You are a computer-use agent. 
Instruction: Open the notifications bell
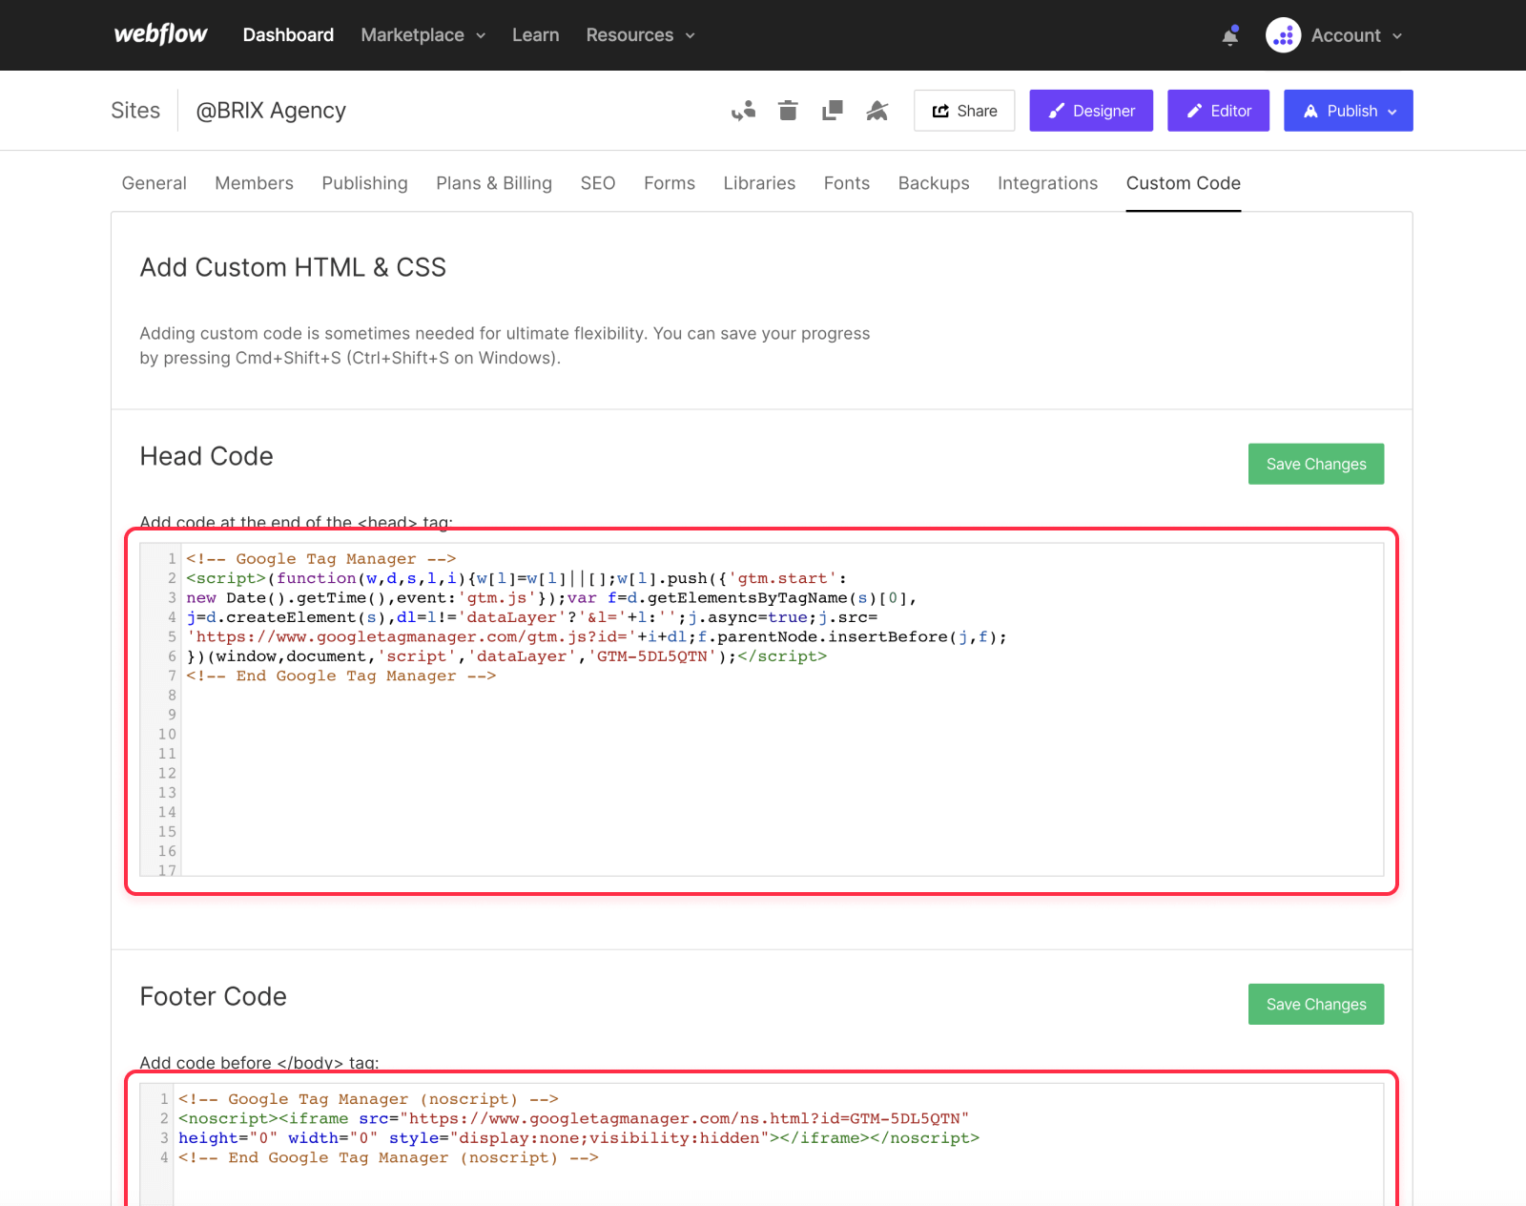tap(1230, 35)
